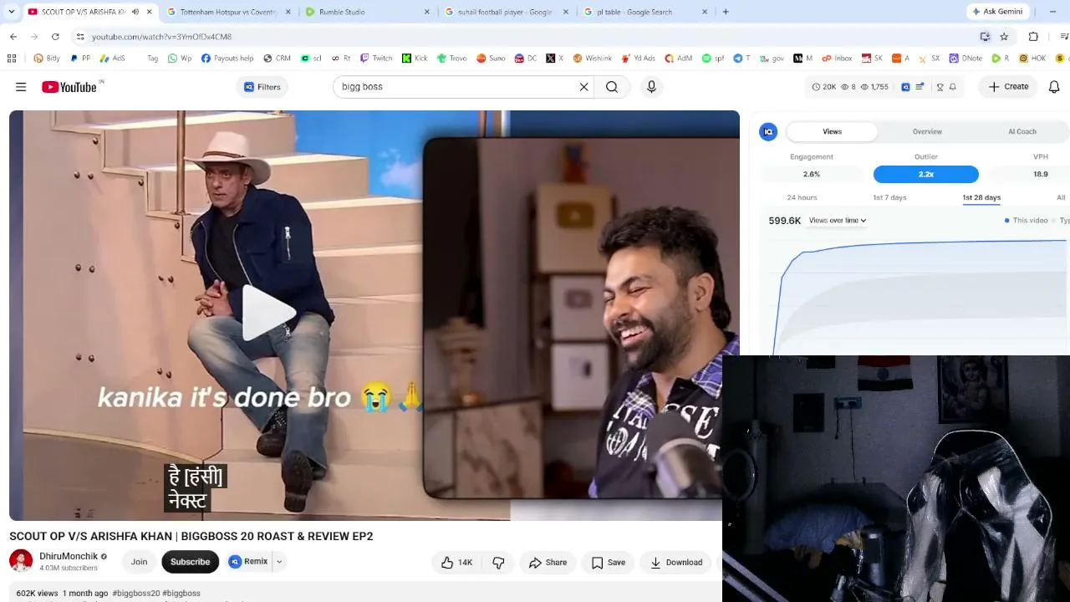Click Ask Gemini button
The height and width of the screenshot is (602, 1070).
[x=997, y=12]
